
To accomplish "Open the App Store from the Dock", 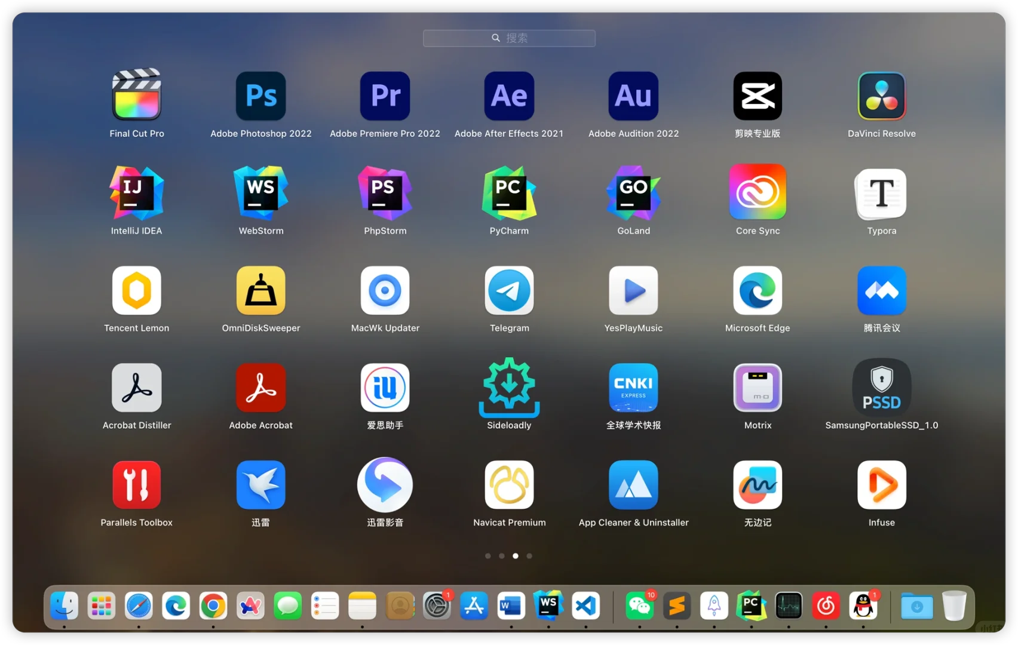I will click(474, 606).
